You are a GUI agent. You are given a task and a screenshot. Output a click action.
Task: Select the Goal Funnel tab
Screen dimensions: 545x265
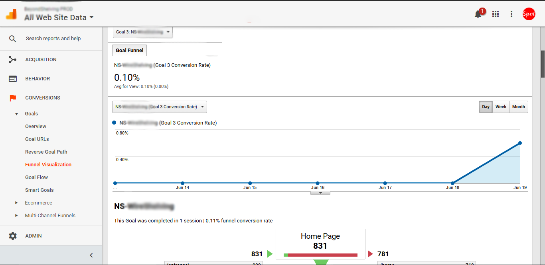(130, 51)
